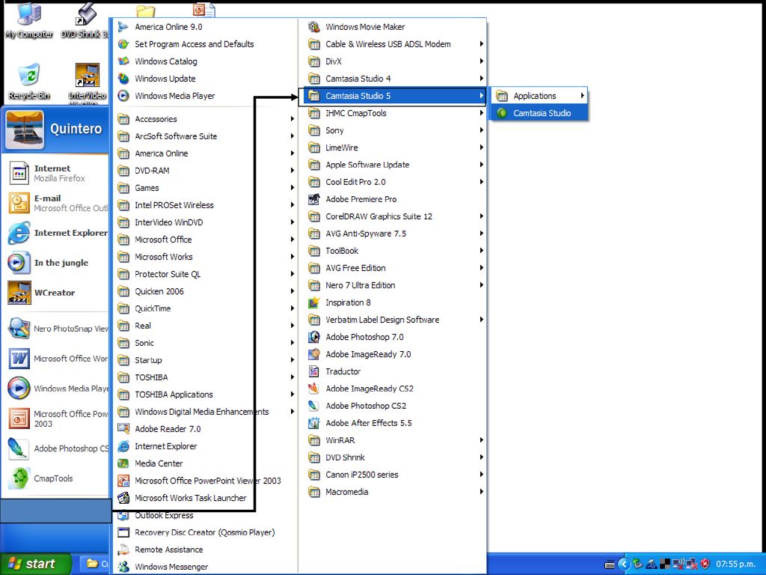Image resolution: width=766 pixels, height=575 pixels.
Task: Expand hidden tray icons chevron
Action: click(624, 564)
